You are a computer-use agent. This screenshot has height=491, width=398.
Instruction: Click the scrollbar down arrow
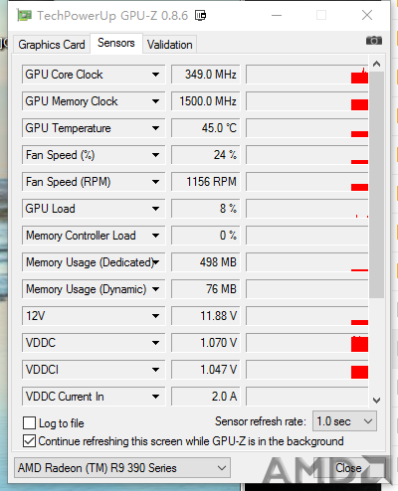point(376,401)
